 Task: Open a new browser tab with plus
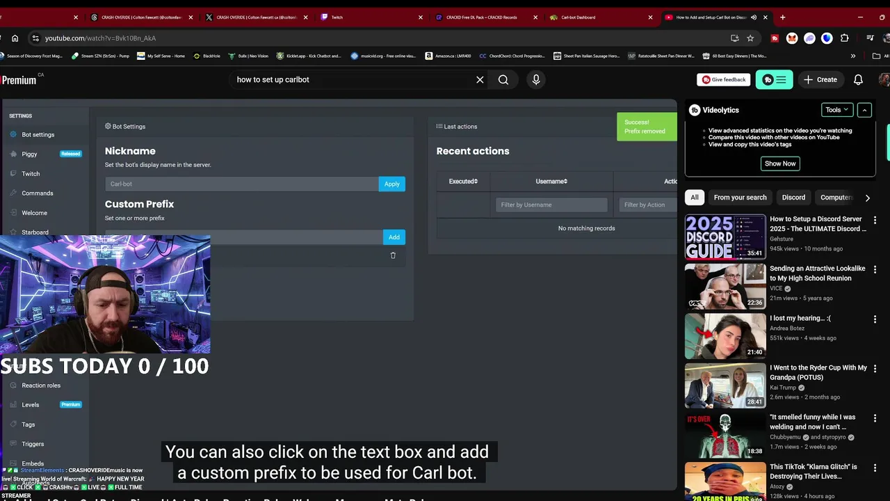pos(782,17)
